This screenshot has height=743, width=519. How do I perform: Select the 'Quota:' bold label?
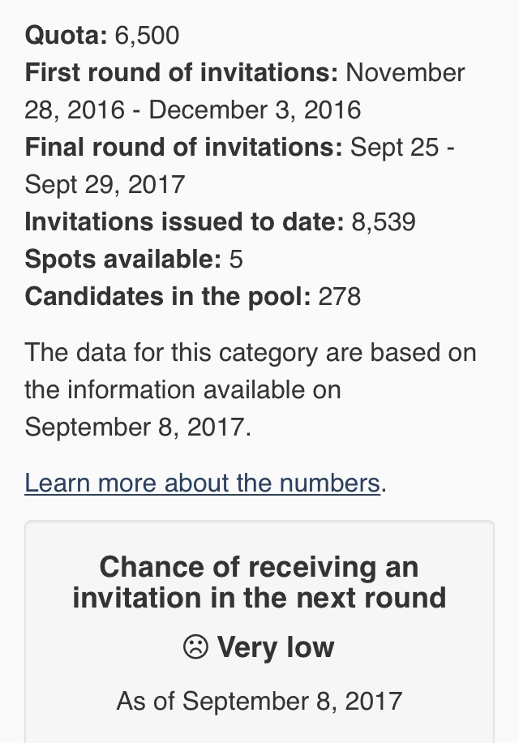click(x=66, y=36)
